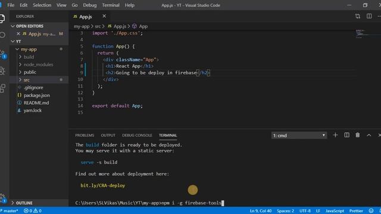Click the warnings count in status bar
This screenshot has width=381, height=214.
pyautogui.click(x=38, y=211)
